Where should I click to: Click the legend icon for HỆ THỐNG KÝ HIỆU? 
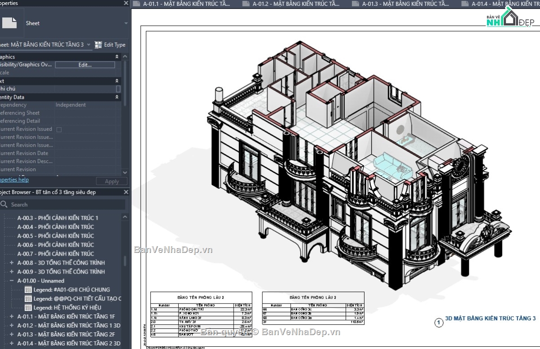click(x=28, y=308)
